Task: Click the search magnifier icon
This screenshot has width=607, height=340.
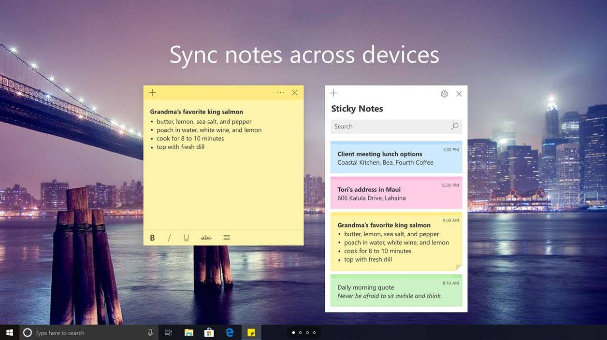Action: pyautogui.click(x=454, y=126)
